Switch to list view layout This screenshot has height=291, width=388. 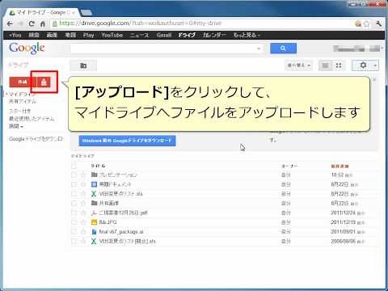coord(326,65)
